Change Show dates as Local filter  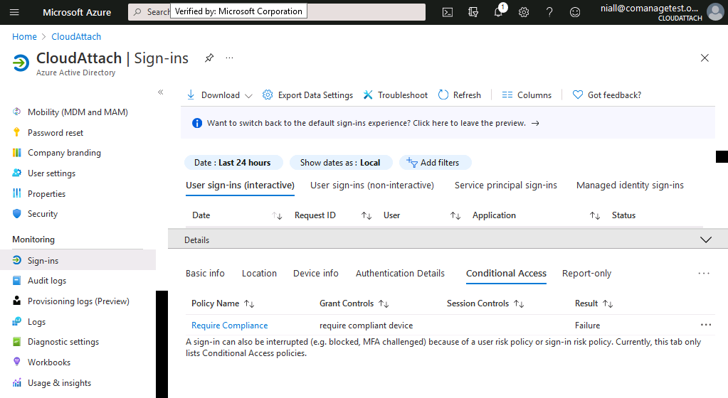tap(340, 163)
